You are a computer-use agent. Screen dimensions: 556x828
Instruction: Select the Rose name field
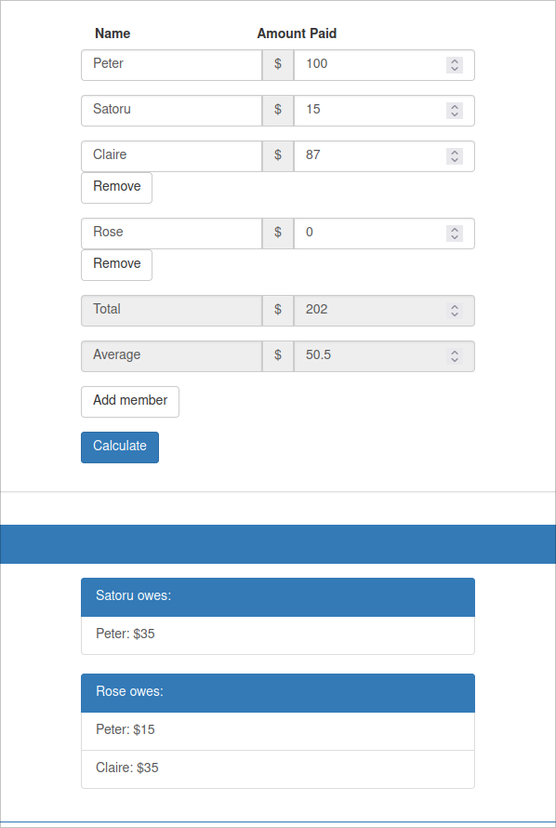click(x=171, y=233)
